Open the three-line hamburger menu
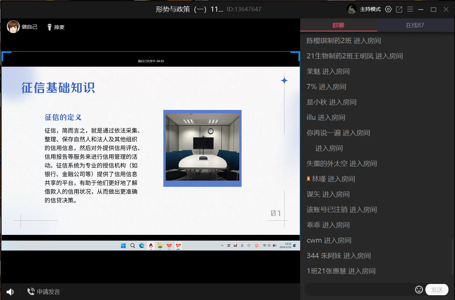Viewport: 455px width, 300px height. [x=410, y=9]
